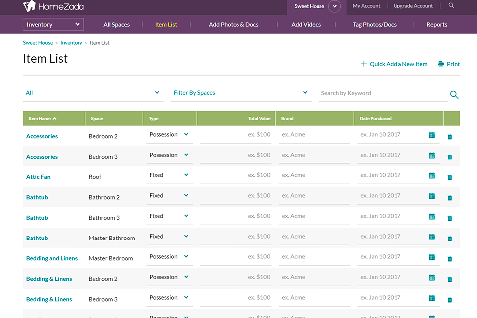Delete the Accessories Bedroom 2 item
Viewport: 477px width, 318px height.
(450, 137)
